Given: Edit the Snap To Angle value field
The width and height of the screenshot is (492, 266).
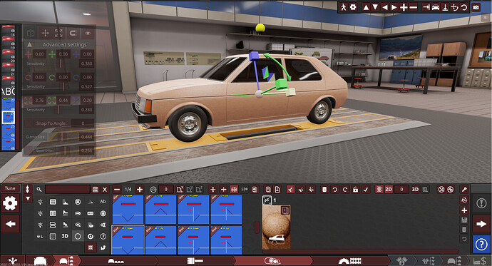Looking at the screenshot, I should (x=83, y=123).
